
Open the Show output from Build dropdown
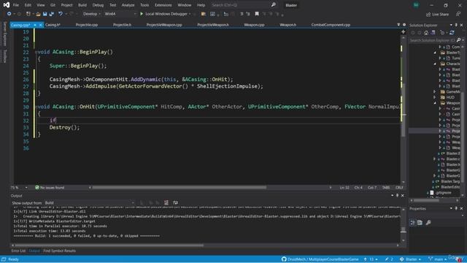(x=89, y=203)
